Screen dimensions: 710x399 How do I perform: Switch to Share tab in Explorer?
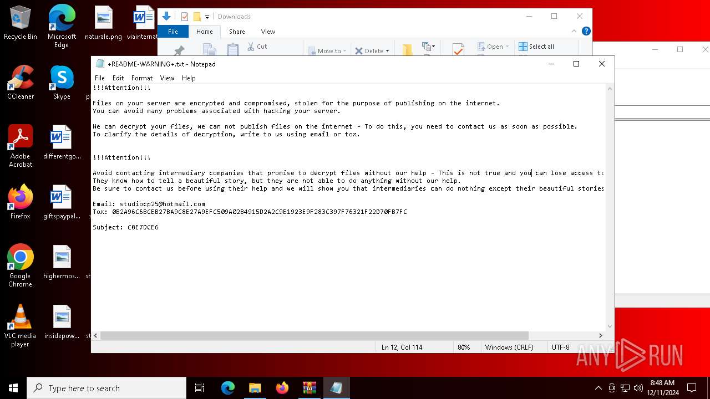click(237, 32)
